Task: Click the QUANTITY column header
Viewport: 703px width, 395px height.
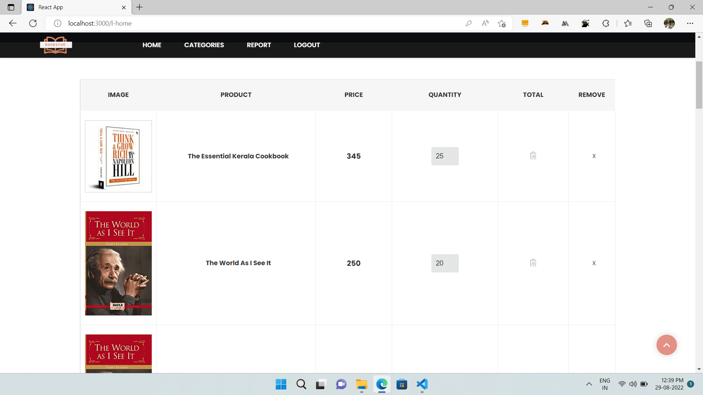Action: click(x=445, y=95)
